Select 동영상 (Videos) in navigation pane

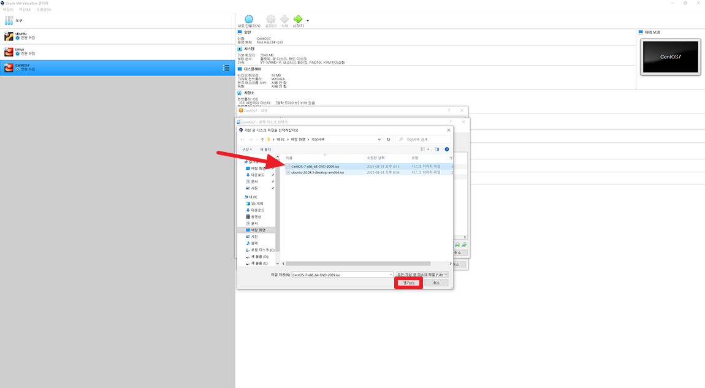coord(256,217)
